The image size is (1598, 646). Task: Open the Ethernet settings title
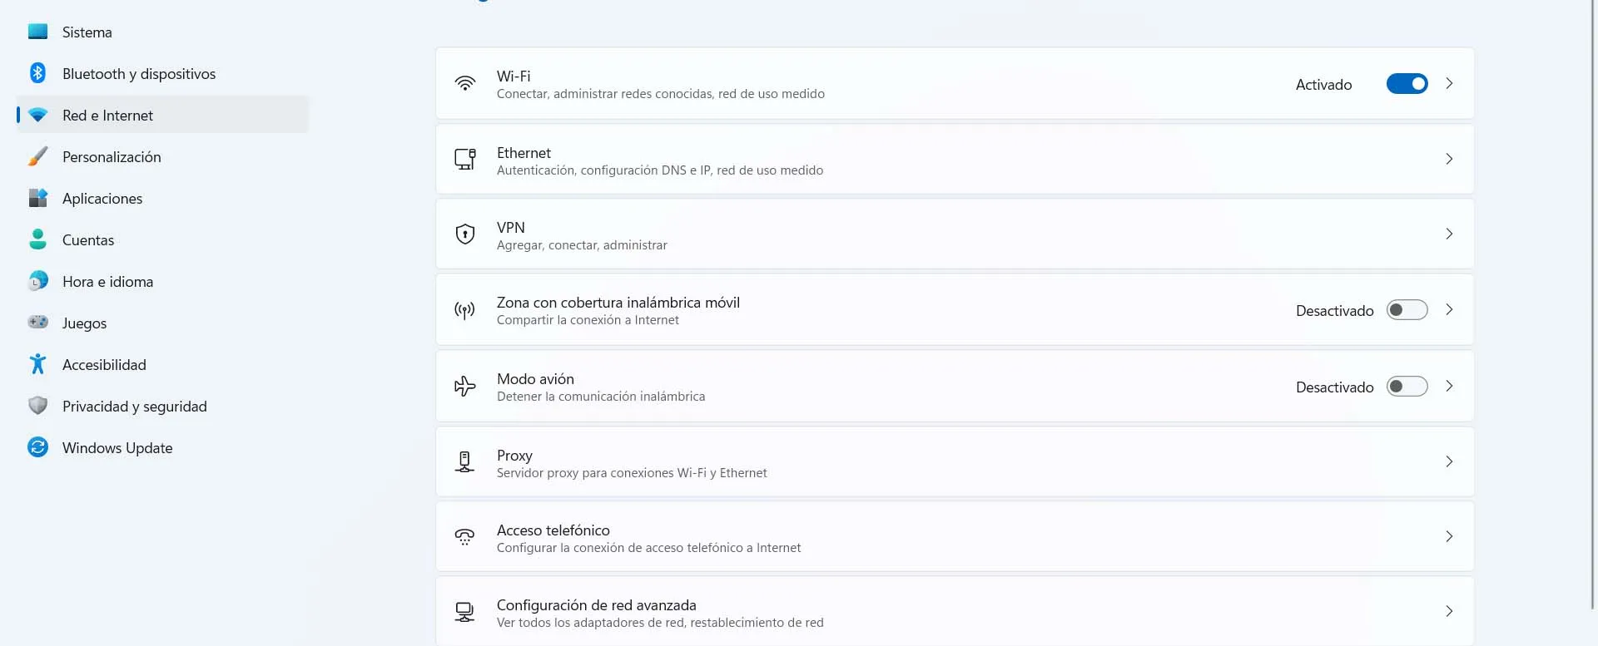pyautogui.click(x=524, y=152)
